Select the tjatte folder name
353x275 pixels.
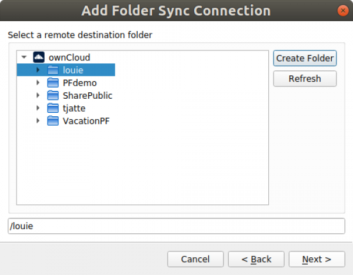point(74,108)
